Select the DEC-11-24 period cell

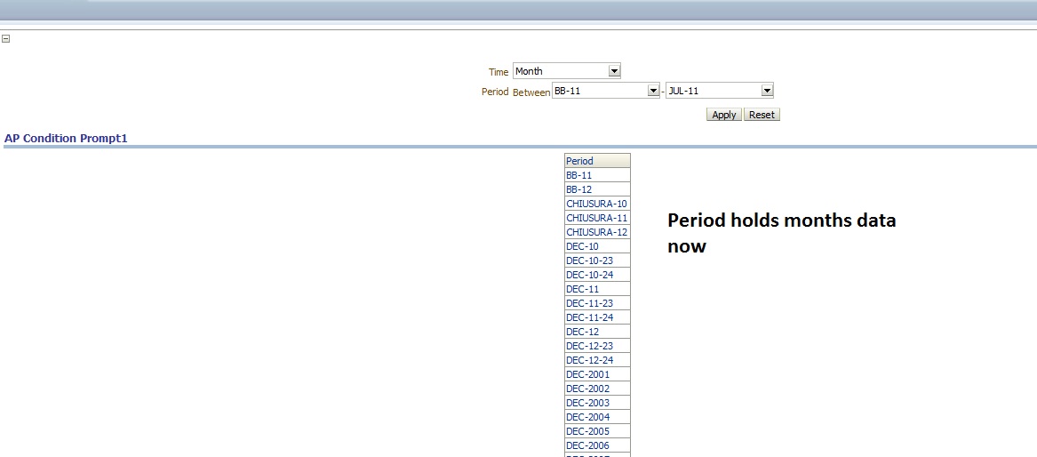(x=597, y=317)
